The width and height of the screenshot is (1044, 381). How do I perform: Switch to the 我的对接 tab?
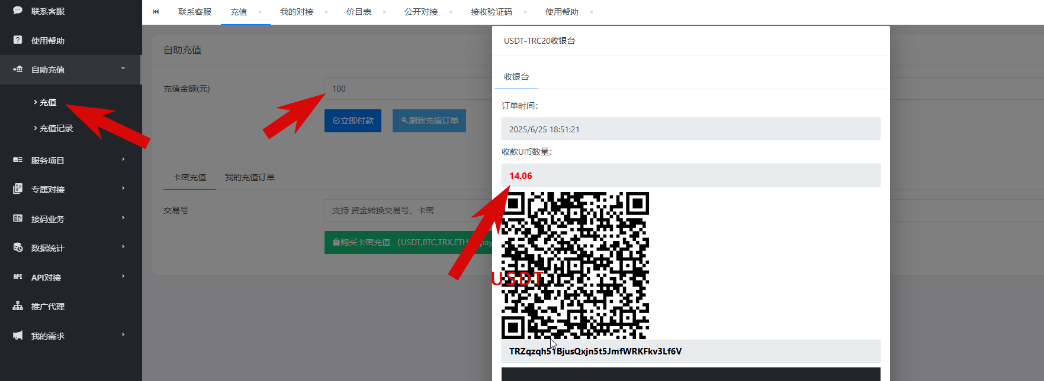coord(297,12)
